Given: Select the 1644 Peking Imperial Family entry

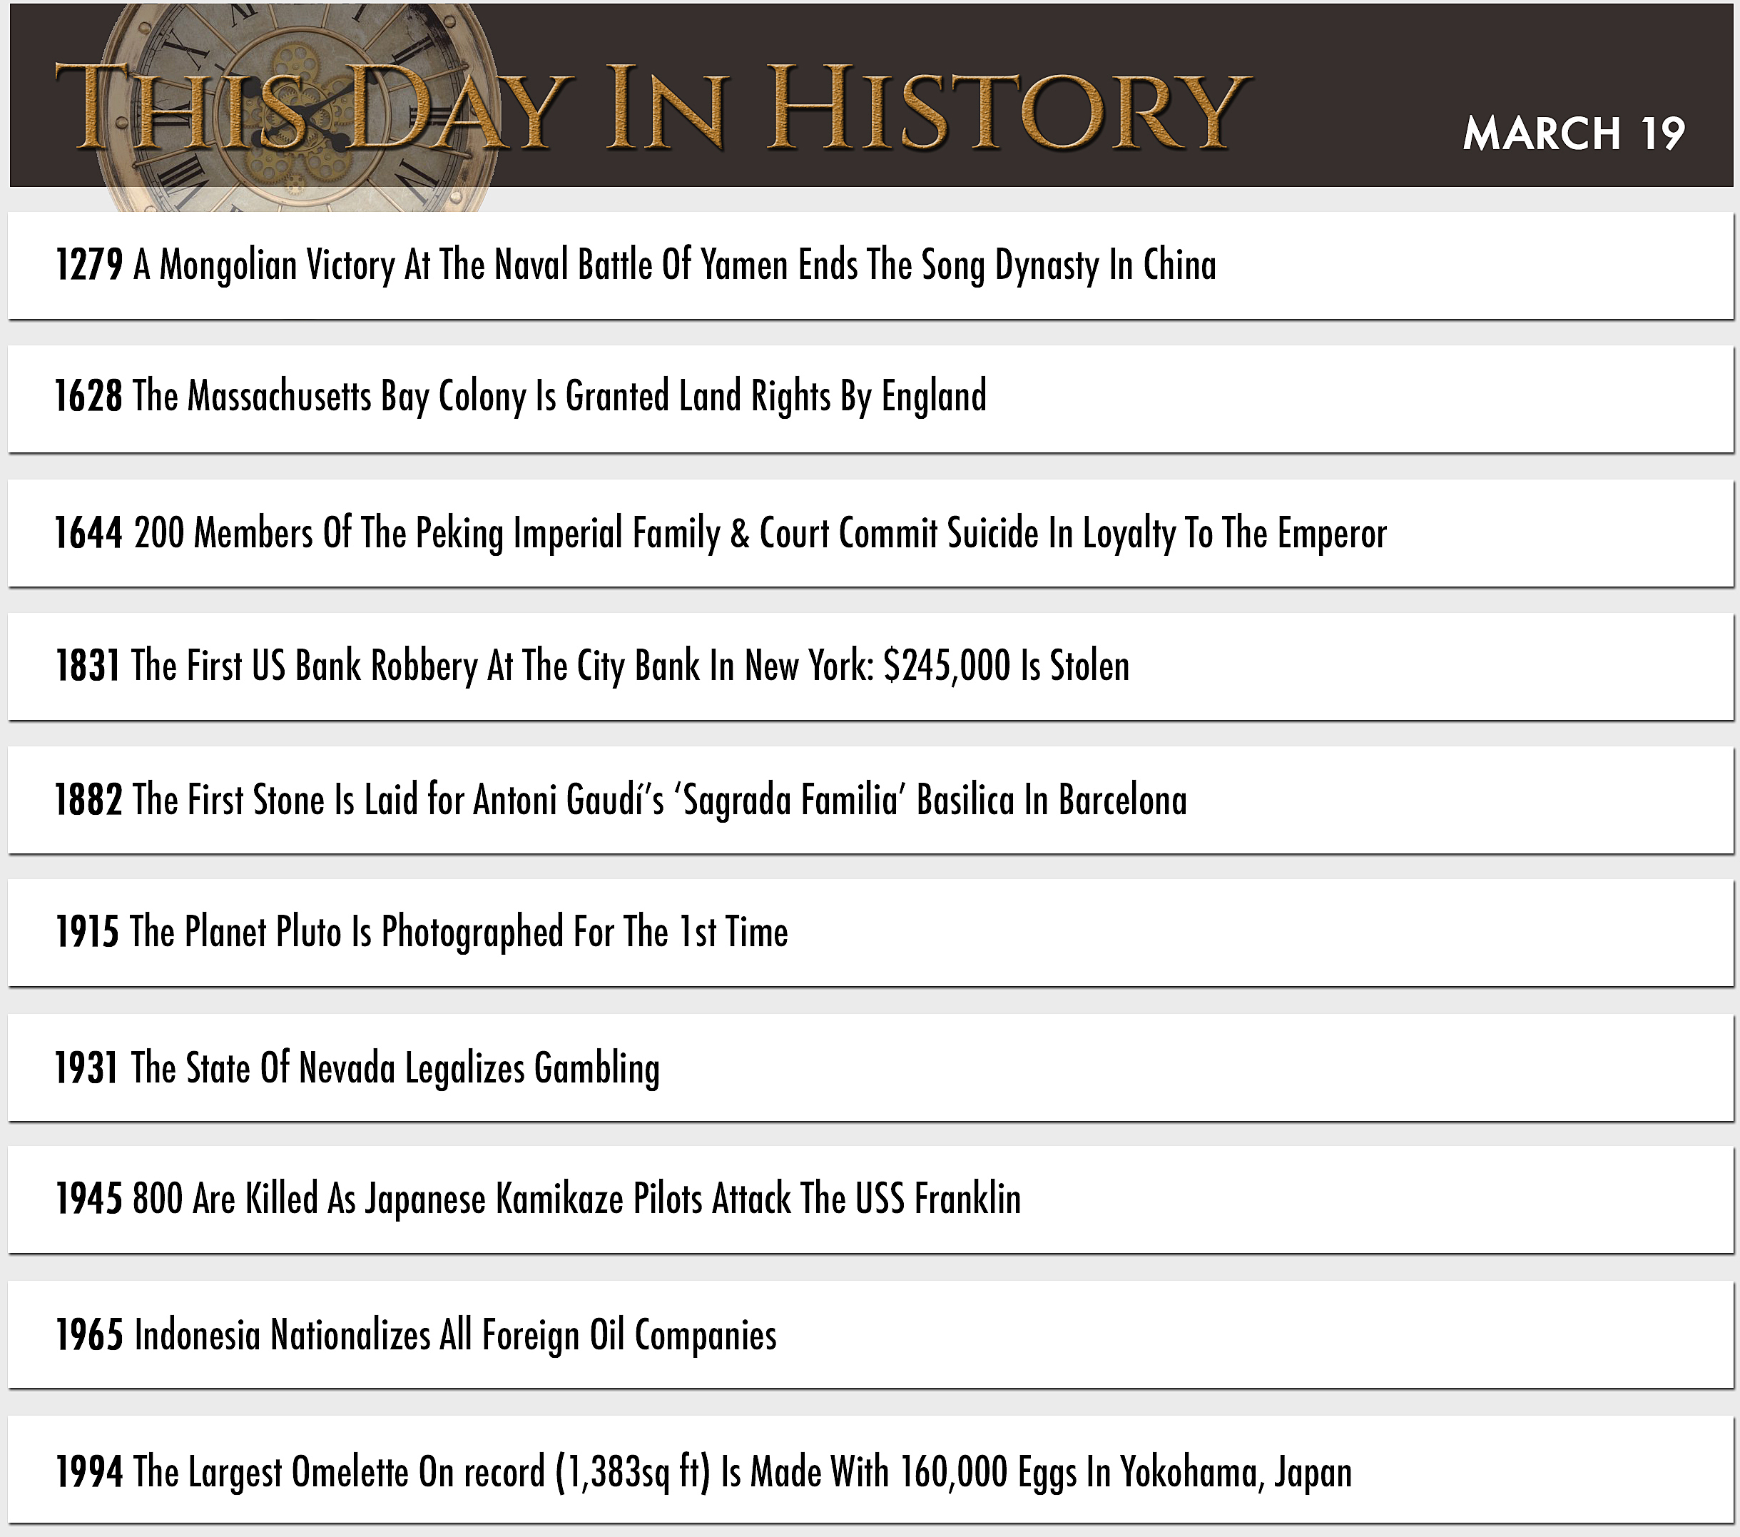Looking at the screenshot, I should pyautogui.click(x=871, y=533).
